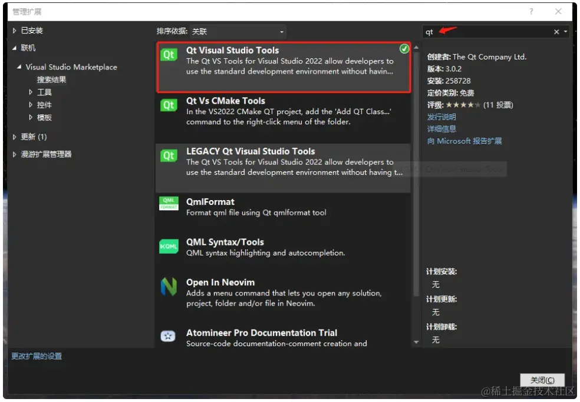Open the search box dropdown arrow
This screenshot has height=402, width=580.
566,32
